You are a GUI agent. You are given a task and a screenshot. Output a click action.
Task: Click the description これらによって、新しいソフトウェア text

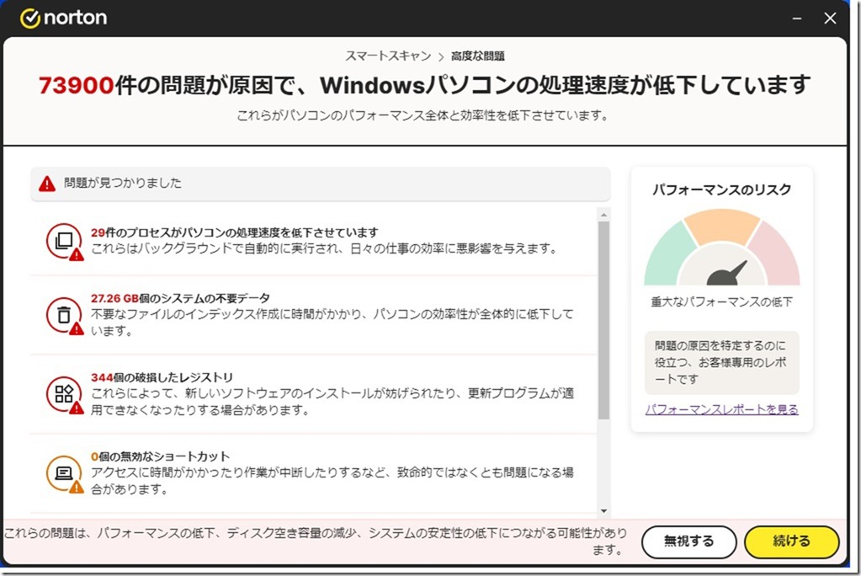pos(332,402)
